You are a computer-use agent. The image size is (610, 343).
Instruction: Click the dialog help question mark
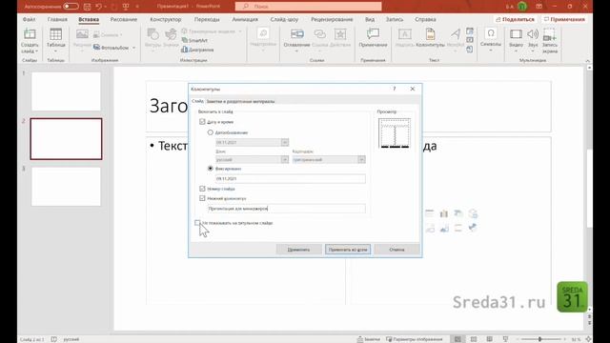(x=394, y=89)
